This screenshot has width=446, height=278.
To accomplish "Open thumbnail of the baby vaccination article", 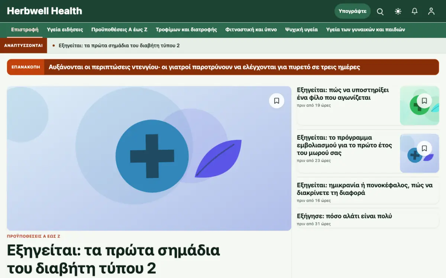I will (419, 153).
